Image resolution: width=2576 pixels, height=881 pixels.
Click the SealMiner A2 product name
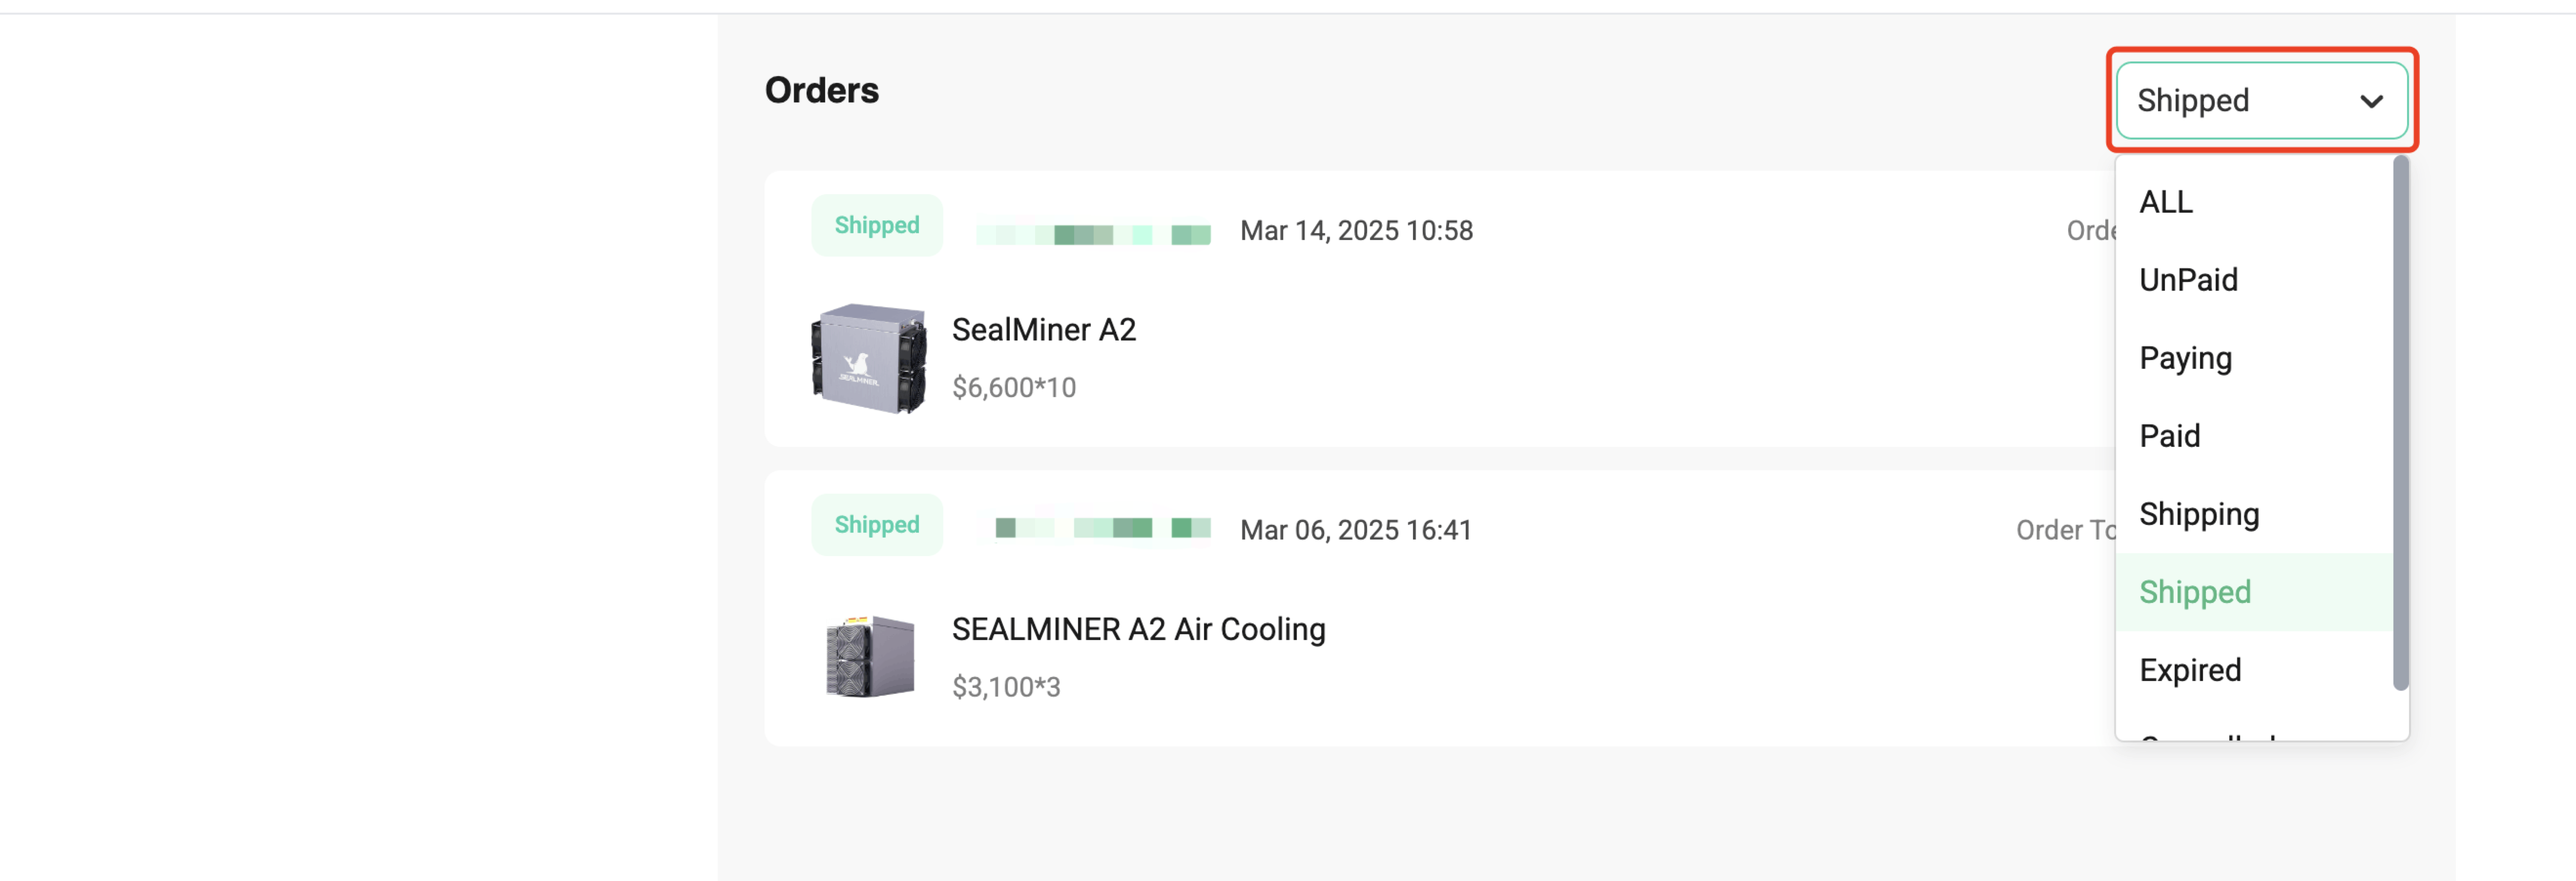pos(1044,330)
